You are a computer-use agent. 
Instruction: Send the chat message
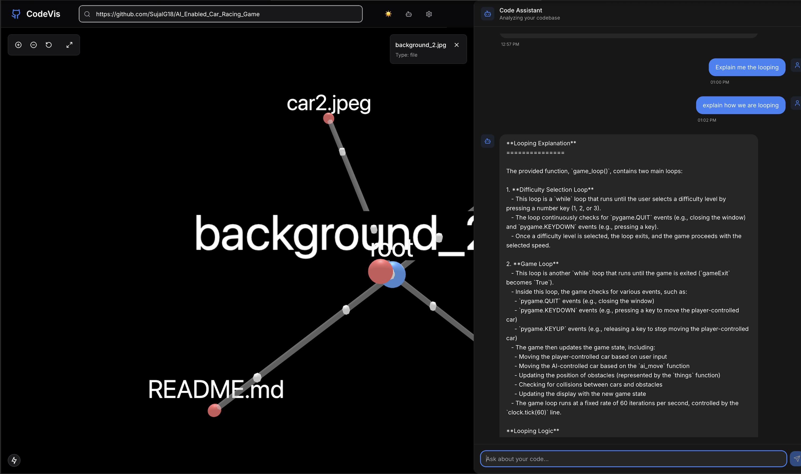796,459
